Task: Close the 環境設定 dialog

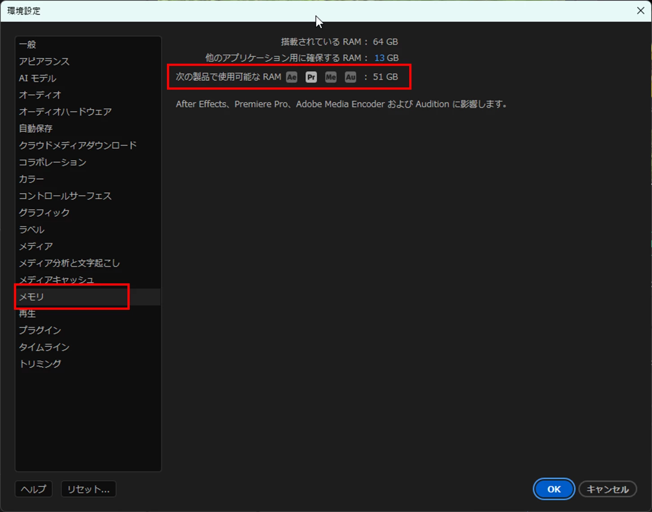Action: tap(640, 11)
